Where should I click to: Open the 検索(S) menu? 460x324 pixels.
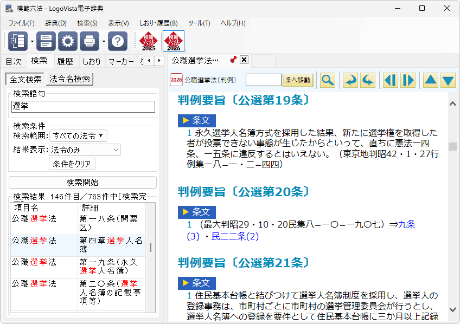point(87,23)
